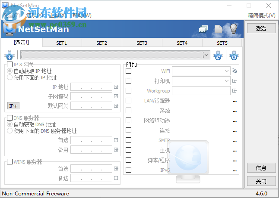Image resolution: width=279 pixels, height=198 pixels.
Task: Expand the network adapter dropdown
Action: (x=206, y=55)
